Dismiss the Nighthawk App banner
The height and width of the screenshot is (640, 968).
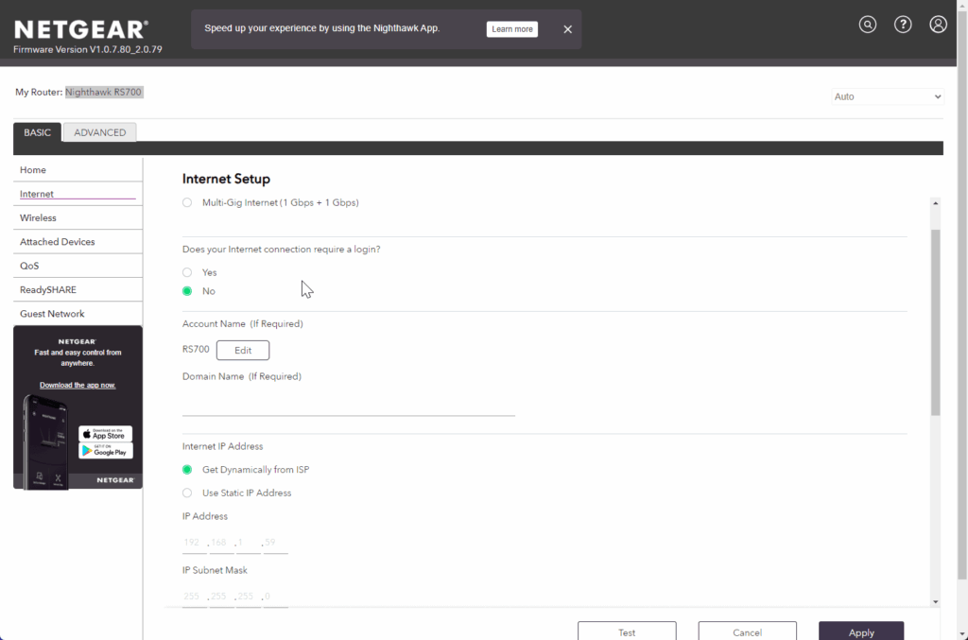(x=567, y=29)
